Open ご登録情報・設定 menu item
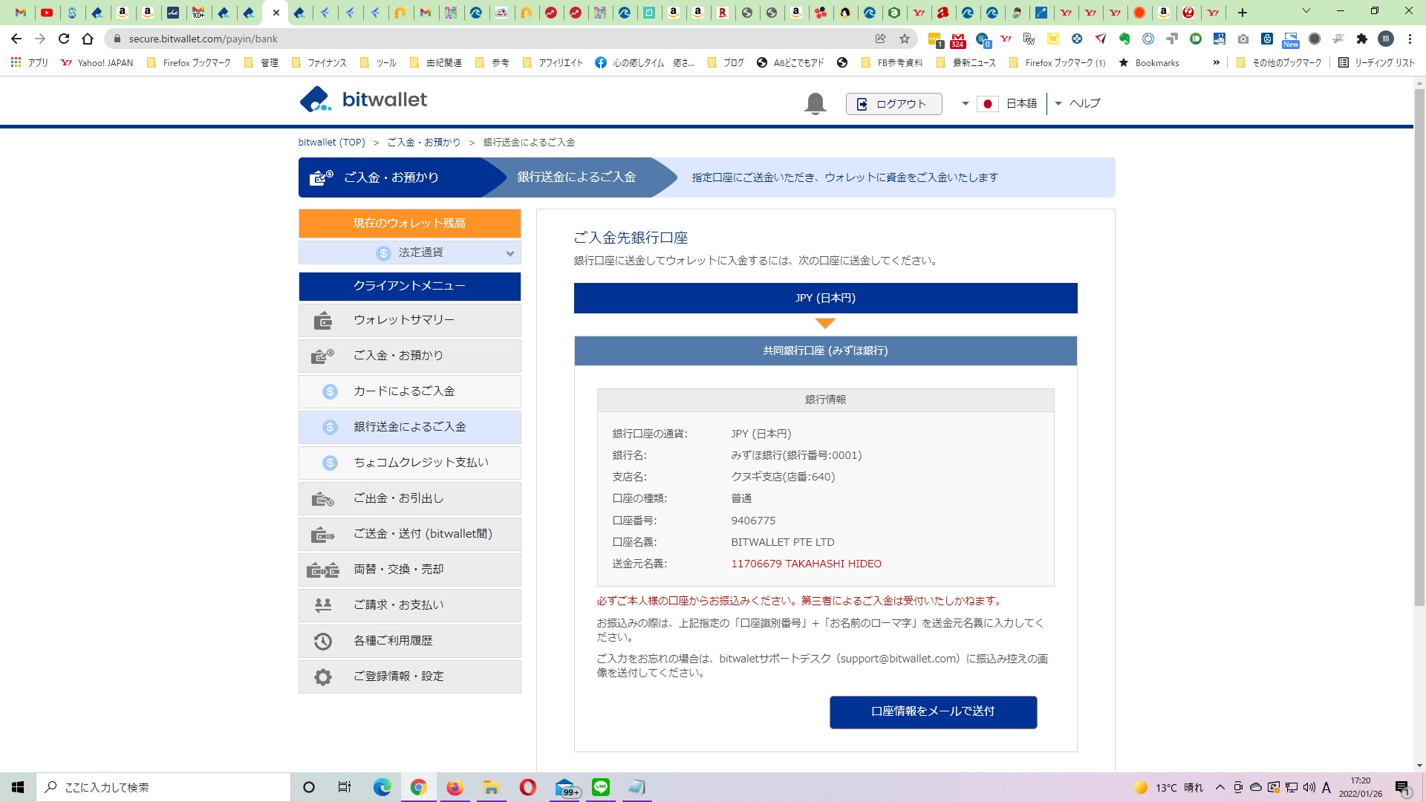Screen dimensions: 1426x802 pyautogui.click(x=410, y=677)
